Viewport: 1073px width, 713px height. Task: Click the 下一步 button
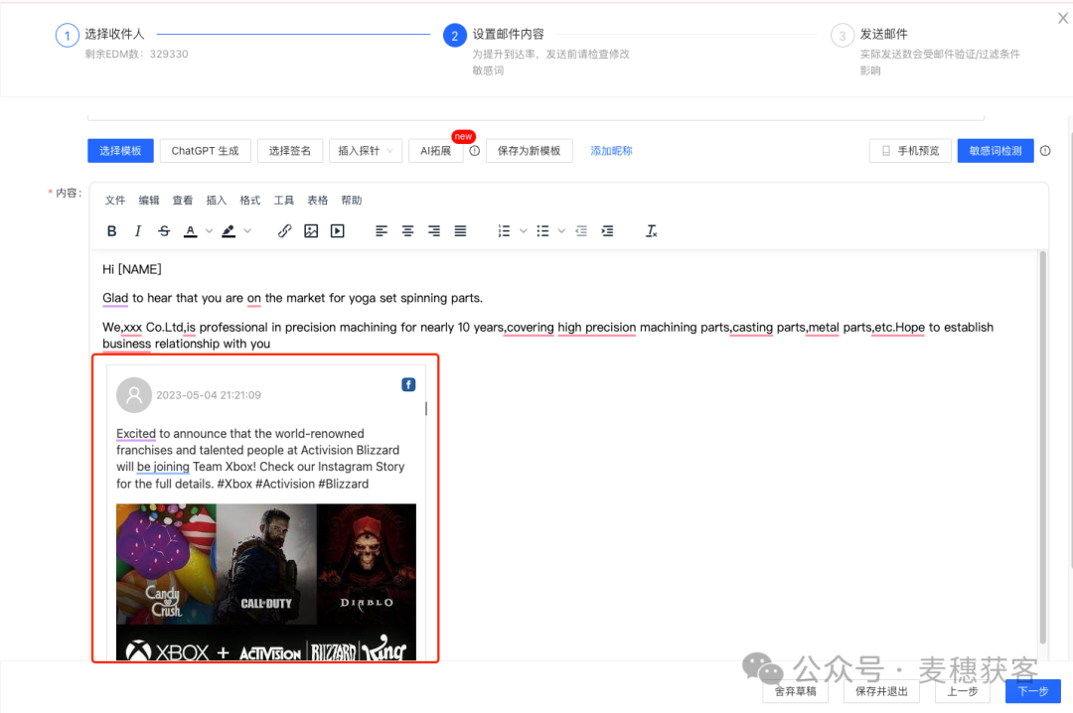coord(1032,691)
